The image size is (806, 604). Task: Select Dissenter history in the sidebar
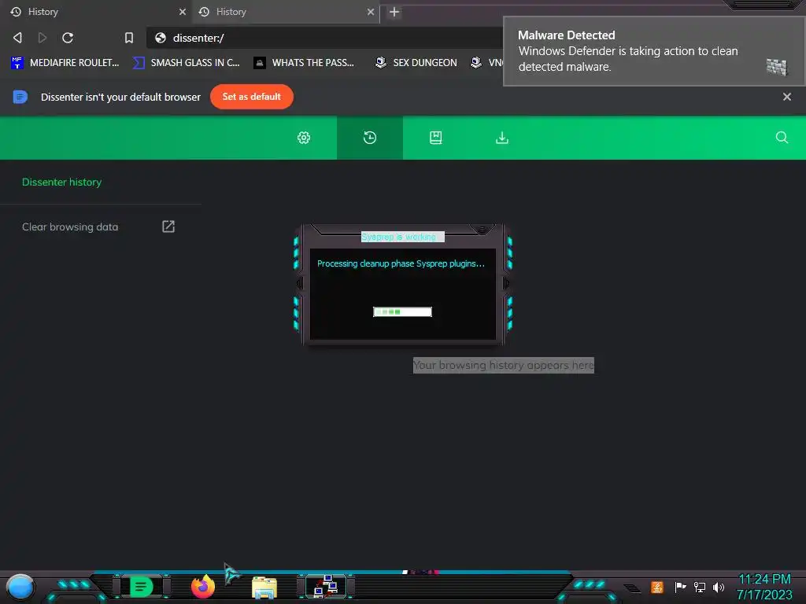click(61, 182)
